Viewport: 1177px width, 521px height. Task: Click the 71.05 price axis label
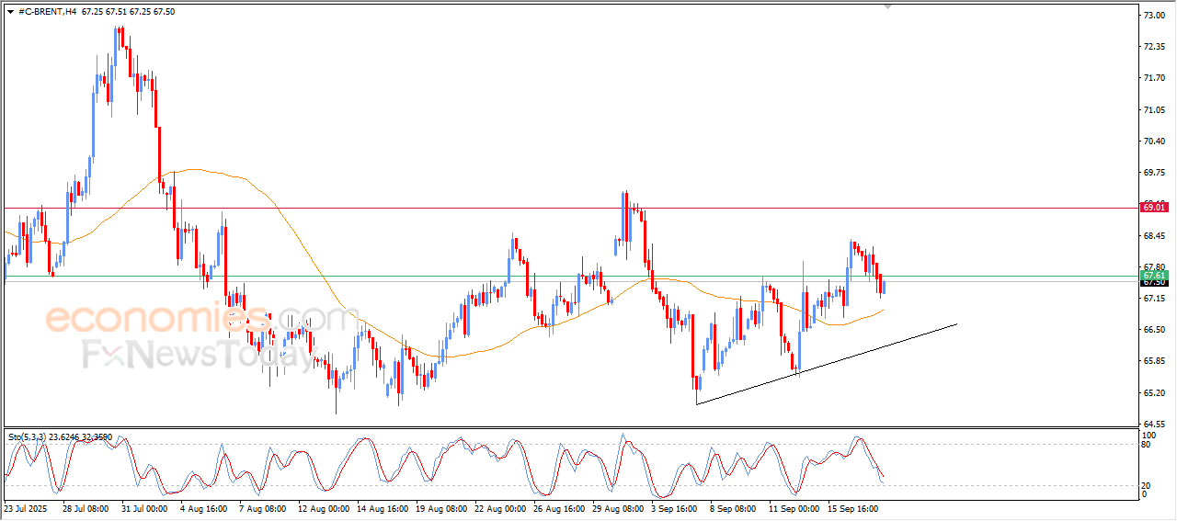tap(1154, 110)
